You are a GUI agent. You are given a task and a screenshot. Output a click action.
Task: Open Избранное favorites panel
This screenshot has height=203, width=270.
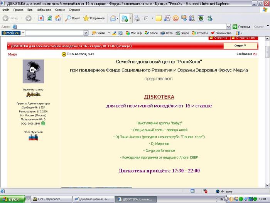click(x=94, y=18)
